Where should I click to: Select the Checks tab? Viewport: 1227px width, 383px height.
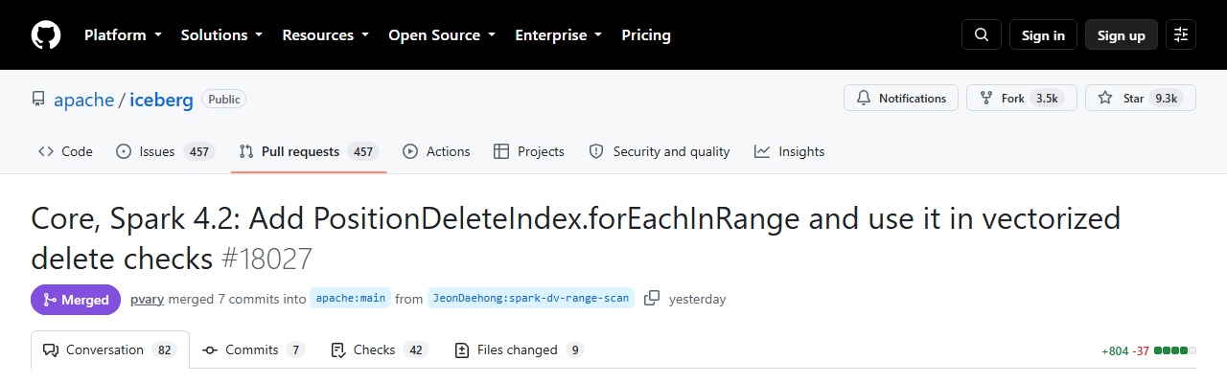(379, 349)
